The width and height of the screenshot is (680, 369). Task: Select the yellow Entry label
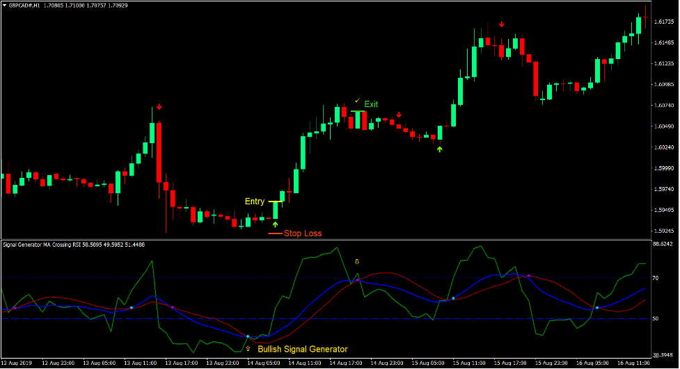(254, 202)
